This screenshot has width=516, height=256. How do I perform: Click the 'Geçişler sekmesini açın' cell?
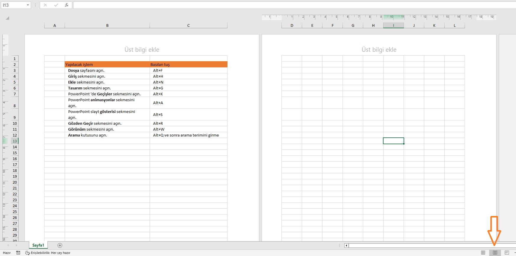(107, 94)
